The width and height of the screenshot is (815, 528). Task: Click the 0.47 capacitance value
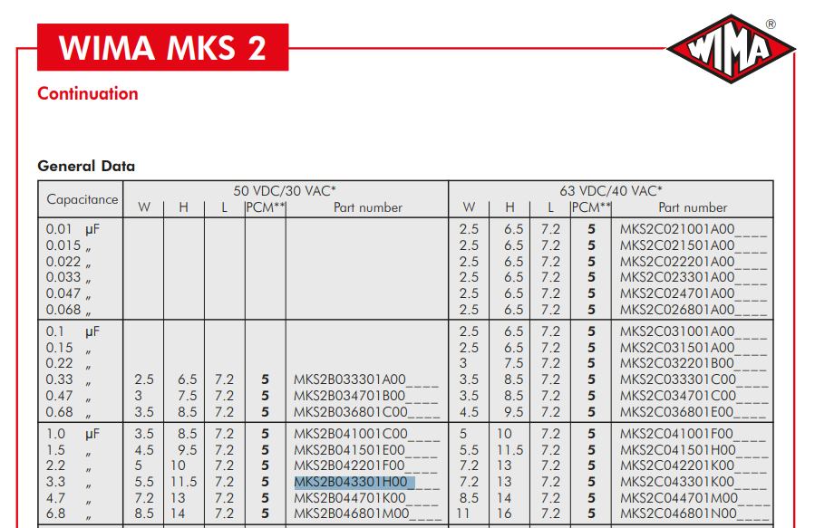(59, 396)
